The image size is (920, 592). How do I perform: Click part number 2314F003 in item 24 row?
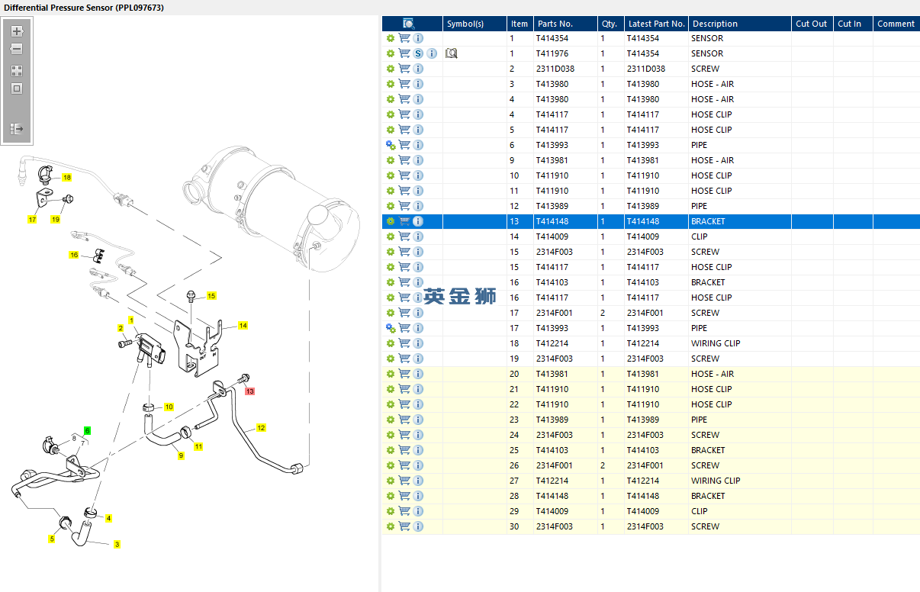point(554,435)
